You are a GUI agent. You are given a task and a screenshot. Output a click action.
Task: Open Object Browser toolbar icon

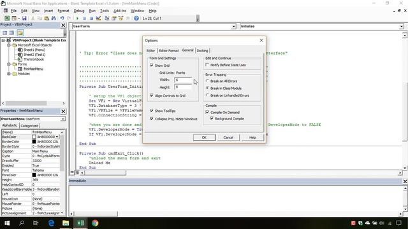[120, 18]
